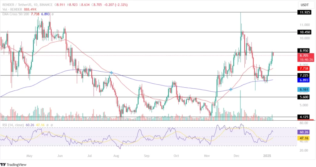This screenshot has width=316, height=167.
Task: Click the volume value 888.49K
Action: click(30, 9)
